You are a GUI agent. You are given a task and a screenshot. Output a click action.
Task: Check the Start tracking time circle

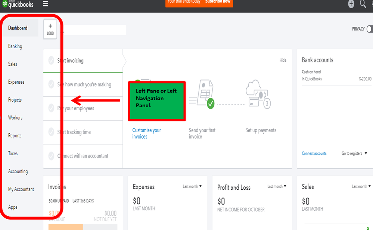[51, 132]
